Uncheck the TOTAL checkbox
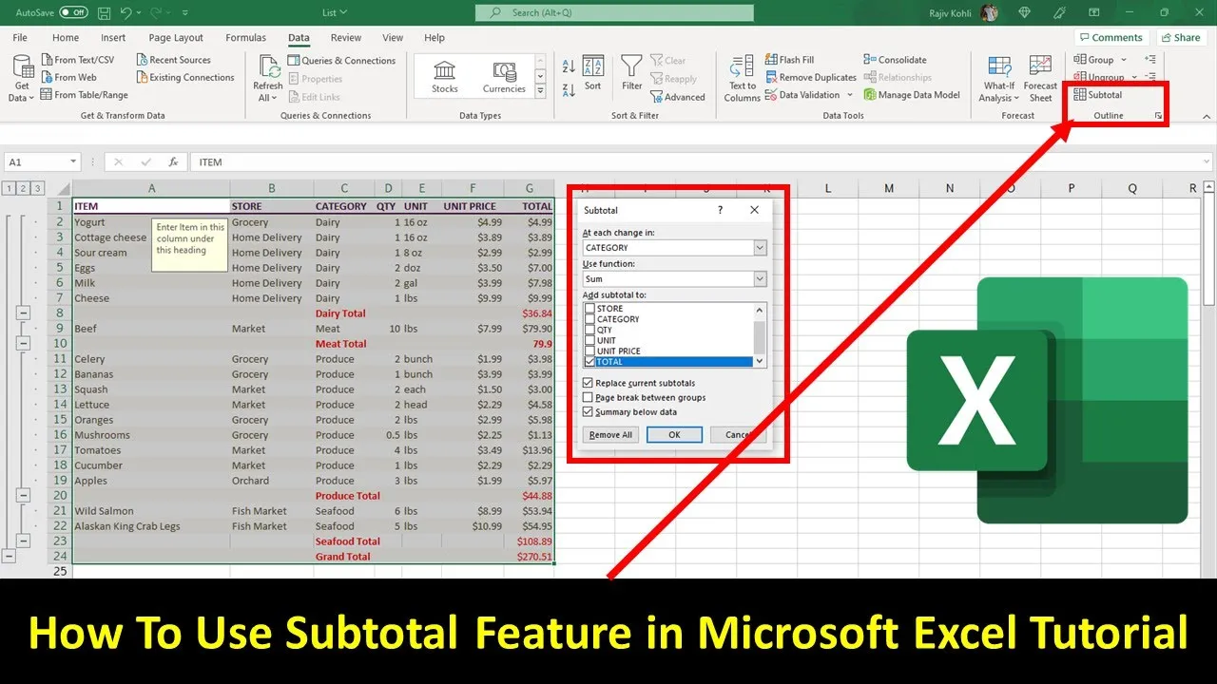This screenshot has height=684, width=1217. [x=589, y=362]
